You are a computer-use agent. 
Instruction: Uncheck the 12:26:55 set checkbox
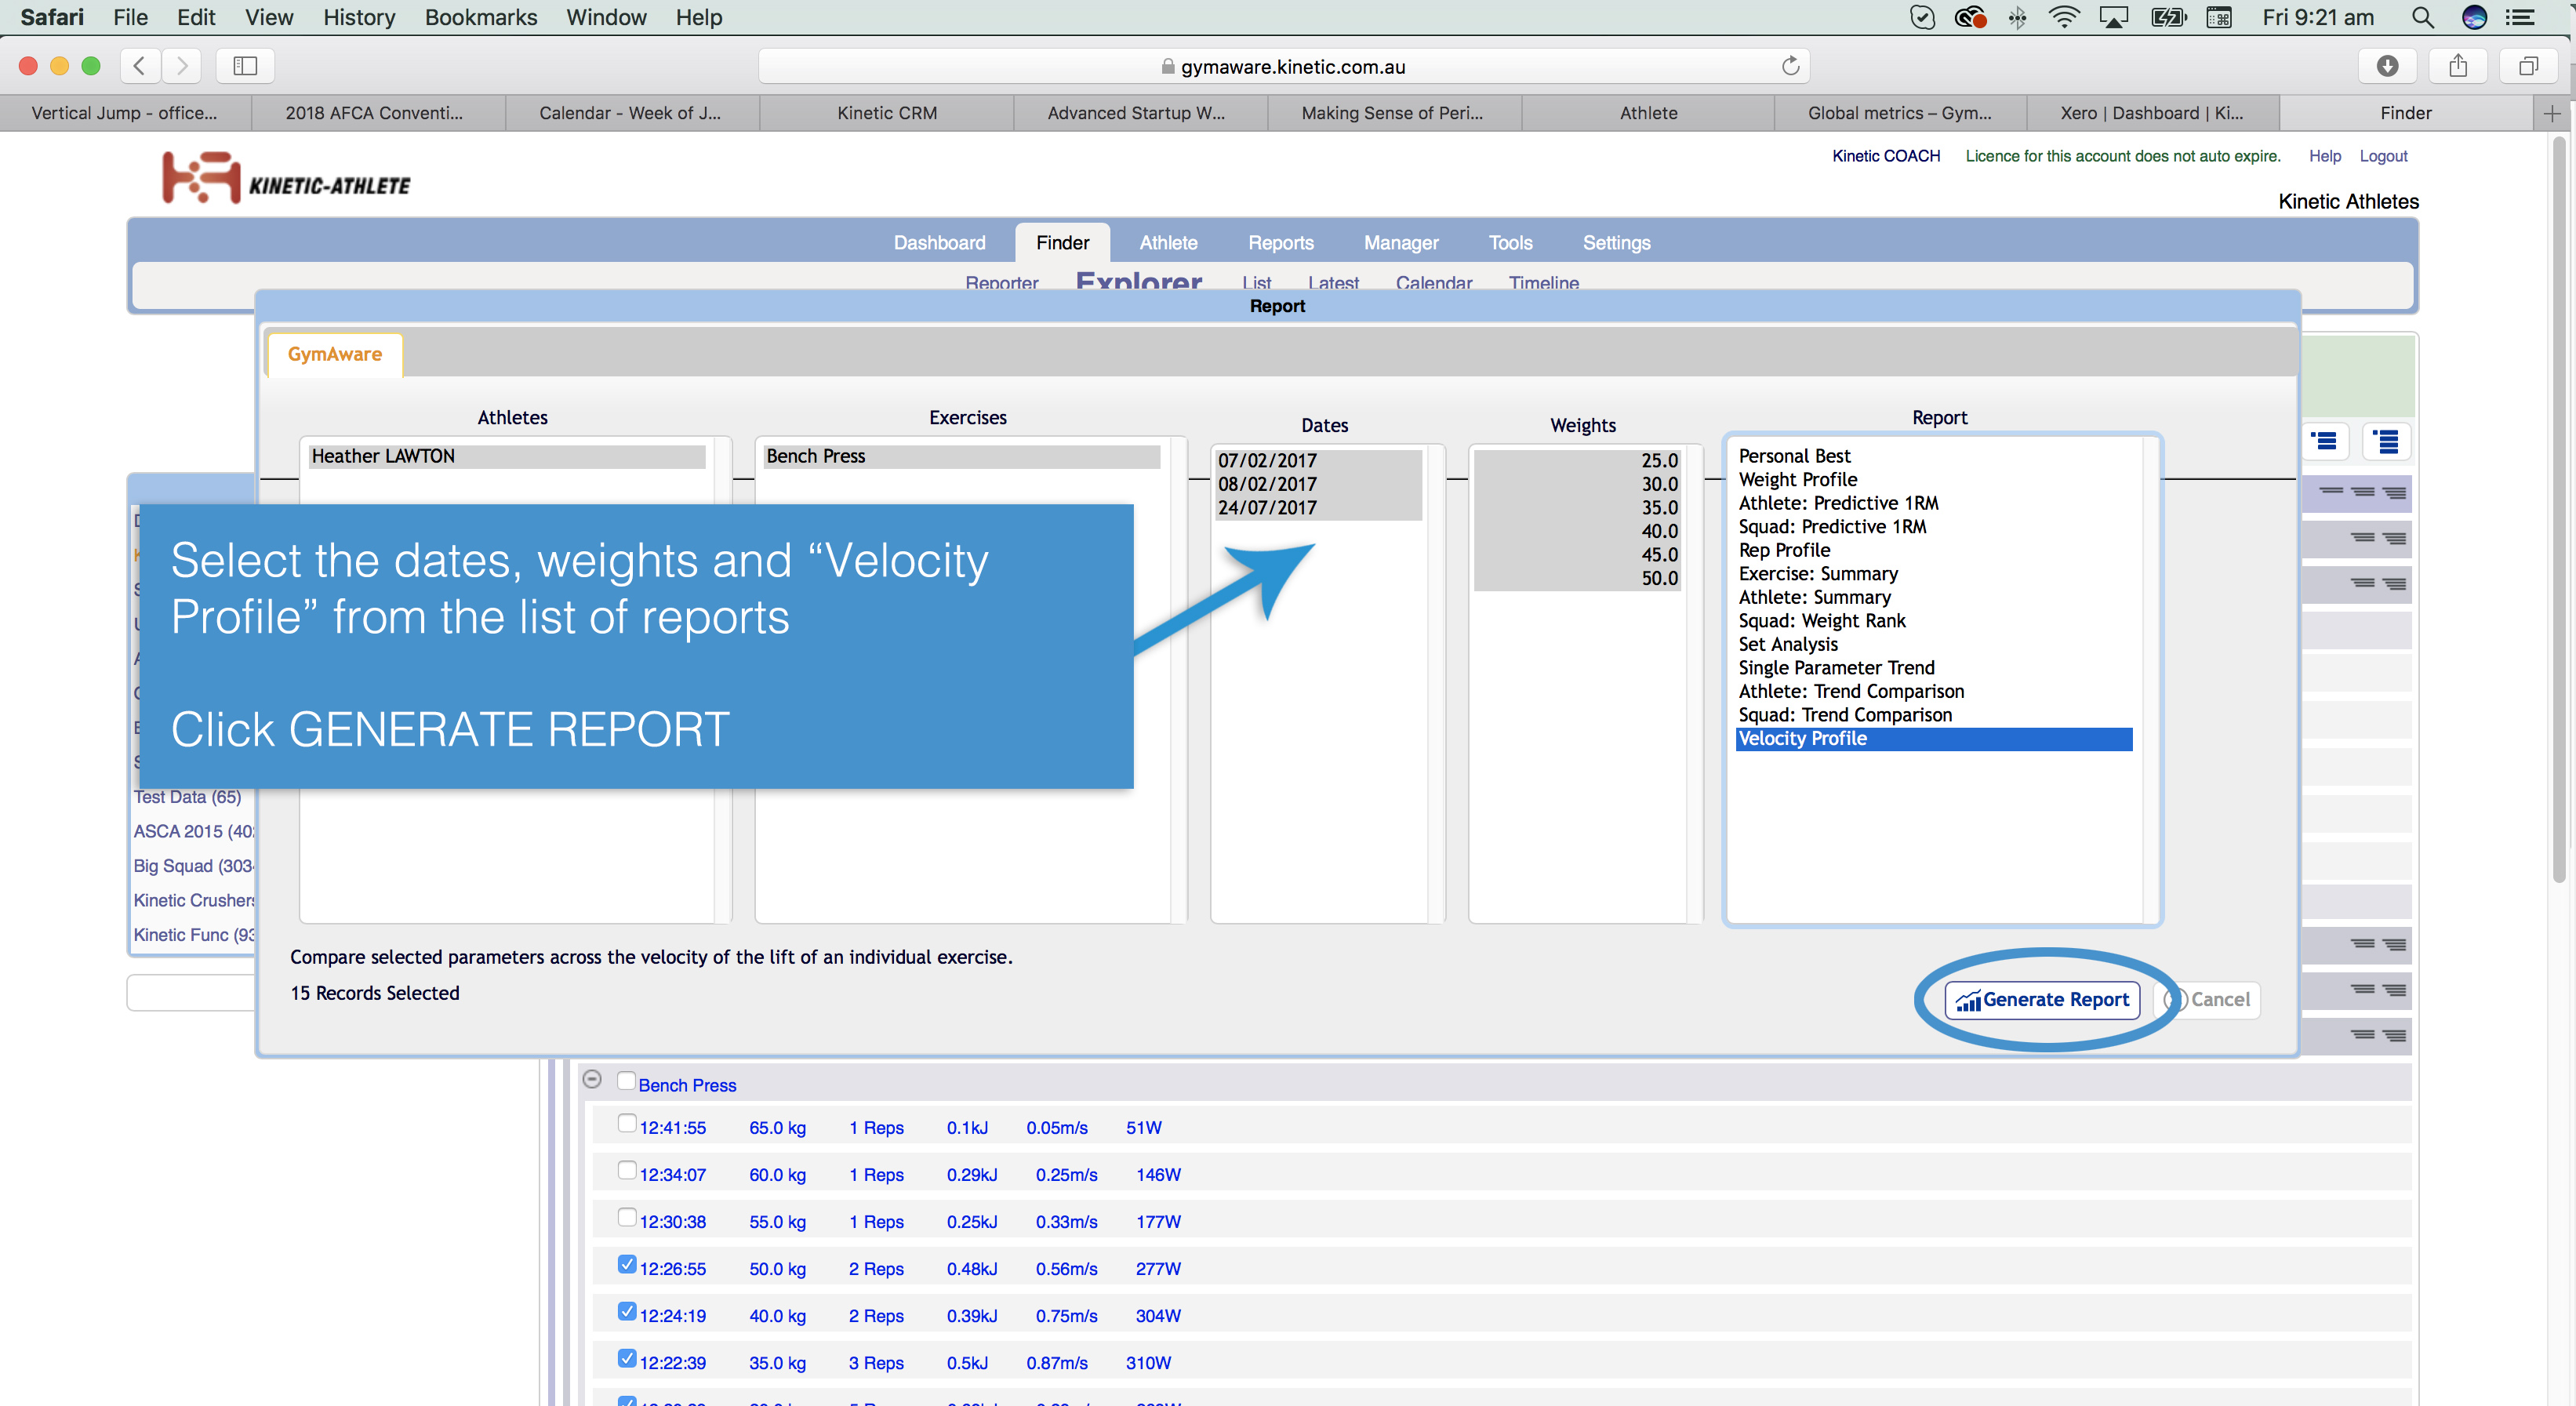tap(626, 1264)
